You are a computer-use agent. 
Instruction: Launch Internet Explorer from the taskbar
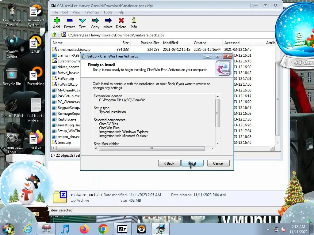[x=27, y=229]
